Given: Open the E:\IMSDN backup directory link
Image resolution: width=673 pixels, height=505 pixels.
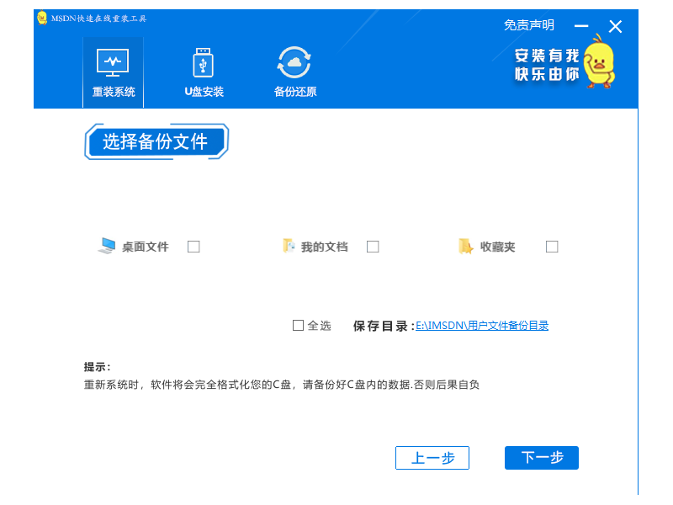Looking at the screenshot, I should [x=481, y=325].
